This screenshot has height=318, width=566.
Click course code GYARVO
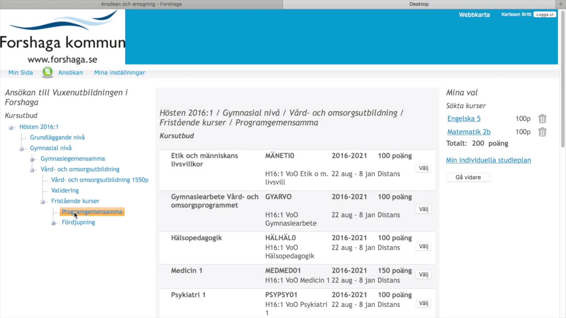[278, 197]
